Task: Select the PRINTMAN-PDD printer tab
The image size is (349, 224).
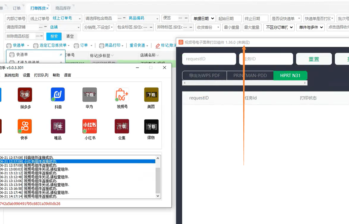Action: tap(250, 76)
